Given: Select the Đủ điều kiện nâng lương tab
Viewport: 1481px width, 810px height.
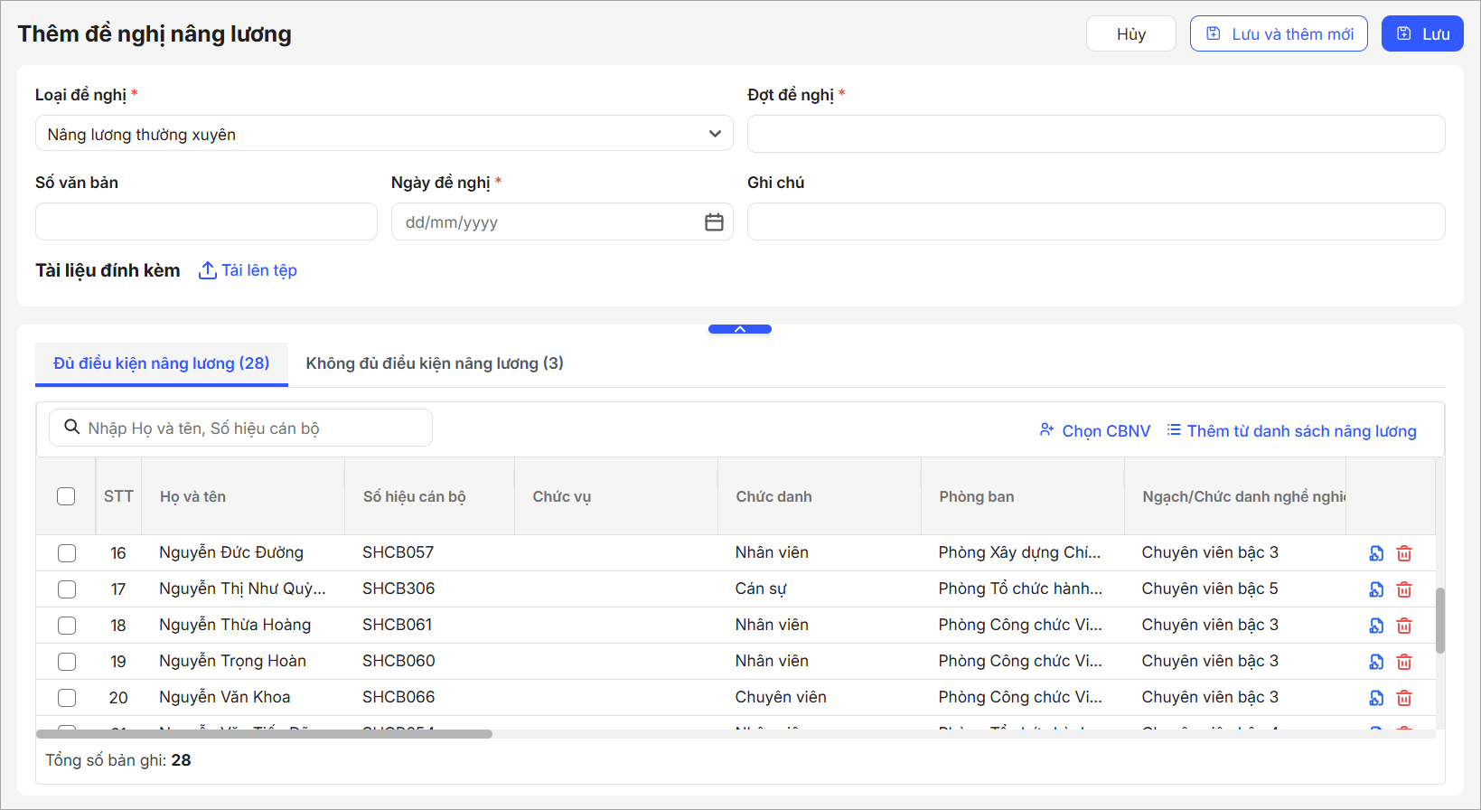Looking at the screenshot, I should point(162,363).
